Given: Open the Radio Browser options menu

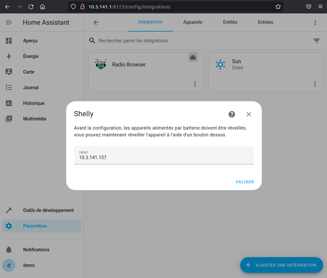Looking at the screenshot, I should tap(195, 84).
